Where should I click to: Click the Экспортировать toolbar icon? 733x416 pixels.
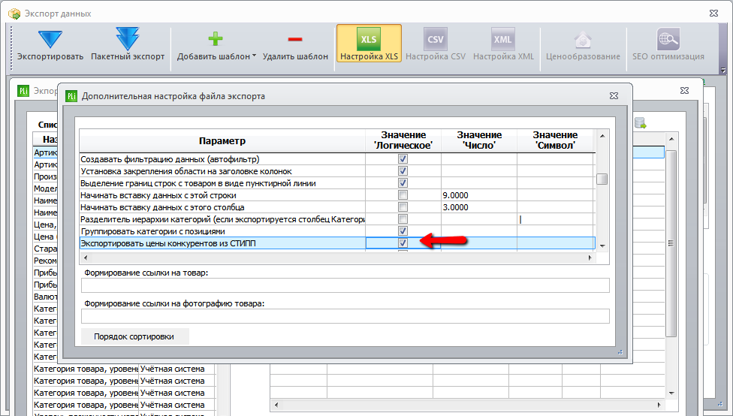click(50, 41)
